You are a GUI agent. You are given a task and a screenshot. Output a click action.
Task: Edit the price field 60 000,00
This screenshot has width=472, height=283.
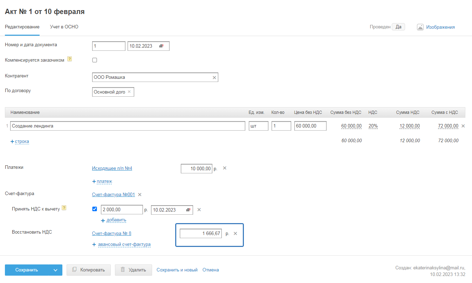point(310,126)
